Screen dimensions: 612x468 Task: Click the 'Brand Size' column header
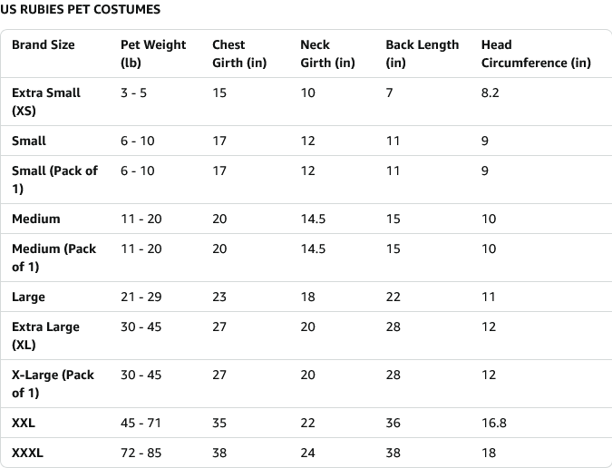44,44
